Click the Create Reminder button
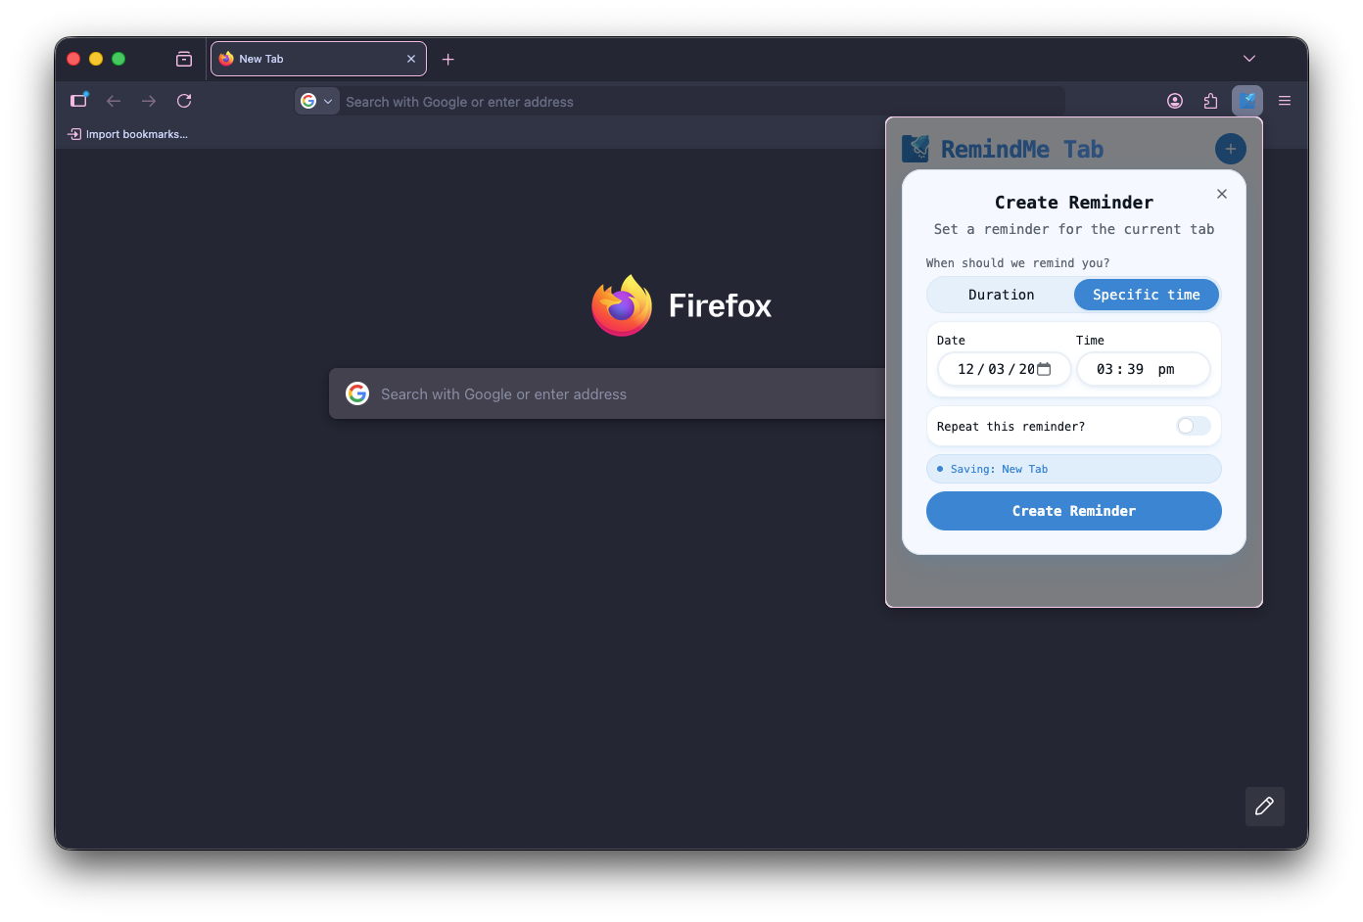Screen dimensions: 1363x922 pyautogui.click(x=1073, y=510)
